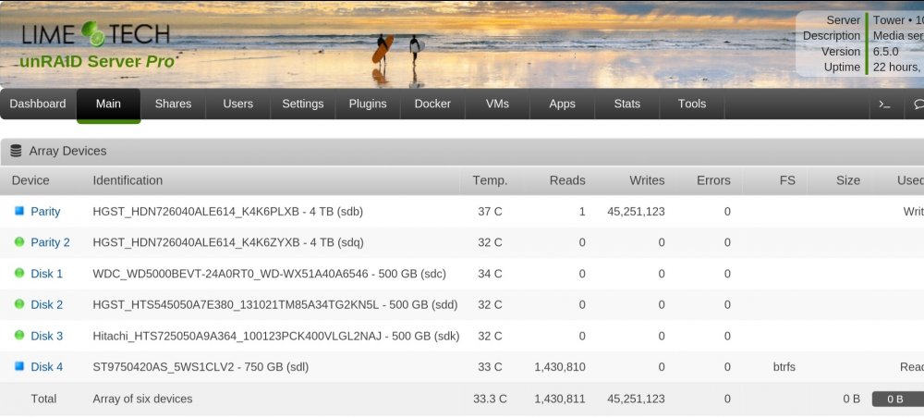924x418 pixels.
Task: Open the Tools tab
Action: click(x=692, y=104)
